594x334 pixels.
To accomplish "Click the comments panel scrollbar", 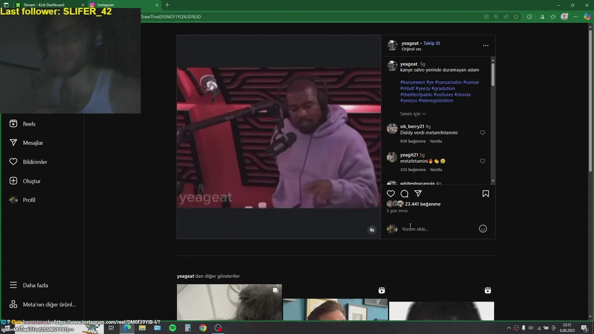I will coord(493,74).
